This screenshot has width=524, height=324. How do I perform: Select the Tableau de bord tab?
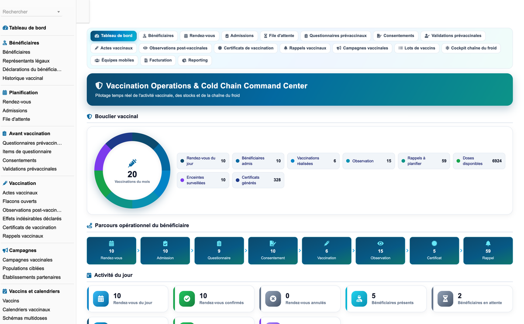114,36
